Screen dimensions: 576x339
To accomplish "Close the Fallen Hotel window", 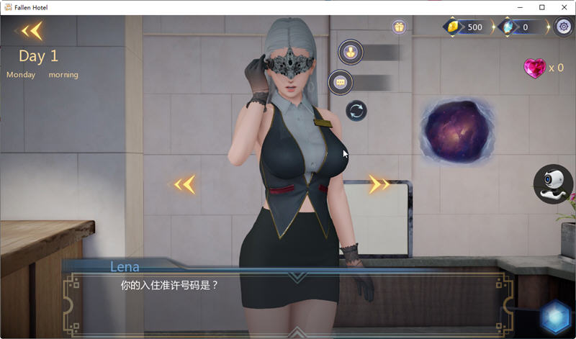I will tap(564, 7).
